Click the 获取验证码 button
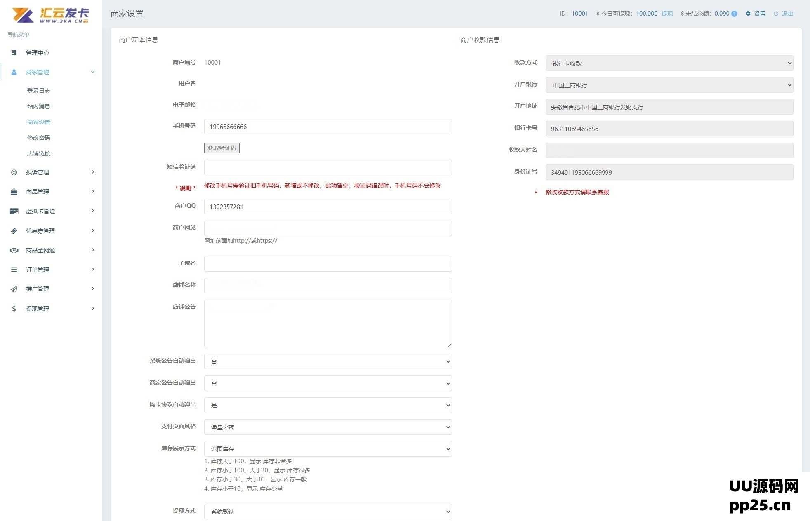Screen dimensions: 810x521 pyautogui.click(x=221, y=148)
